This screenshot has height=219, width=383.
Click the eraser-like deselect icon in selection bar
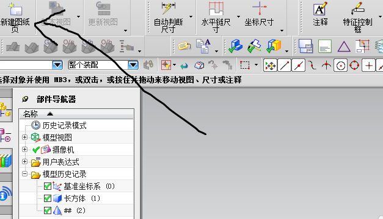pos(199,65)
